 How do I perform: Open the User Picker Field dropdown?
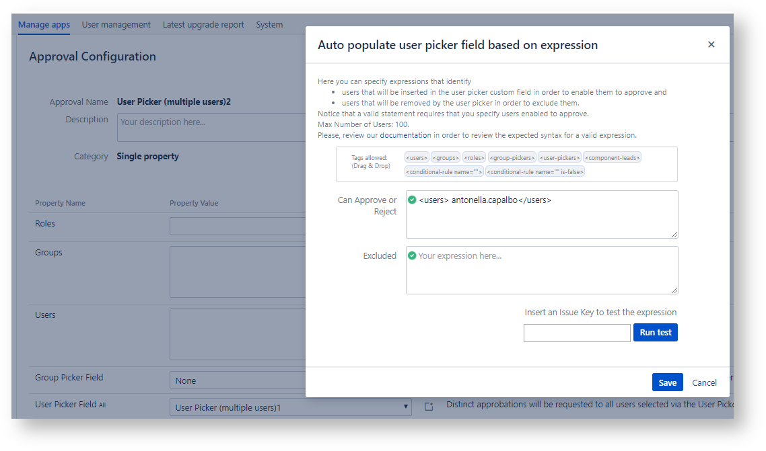290,407
